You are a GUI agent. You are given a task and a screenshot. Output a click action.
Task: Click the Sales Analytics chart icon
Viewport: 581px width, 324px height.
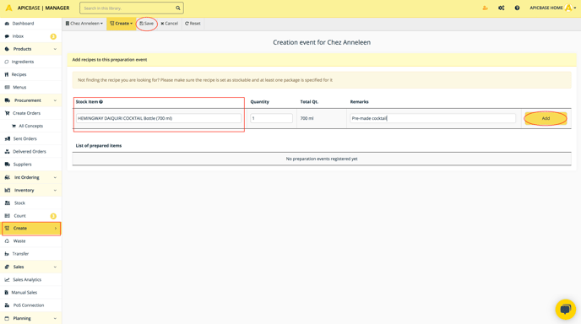(7, 280)
